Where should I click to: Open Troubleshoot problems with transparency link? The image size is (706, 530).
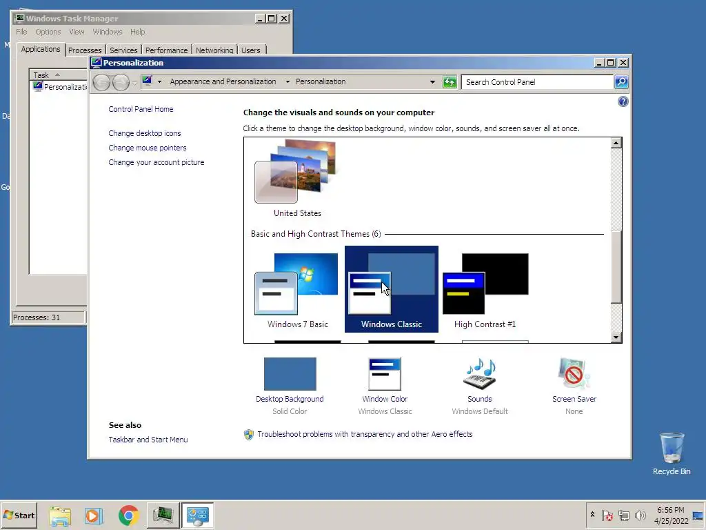(365, 434)
